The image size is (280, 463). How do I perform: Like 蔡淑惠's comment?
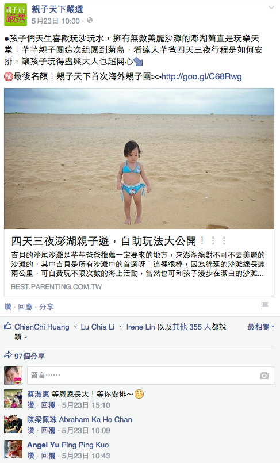(x=30, y=405)
